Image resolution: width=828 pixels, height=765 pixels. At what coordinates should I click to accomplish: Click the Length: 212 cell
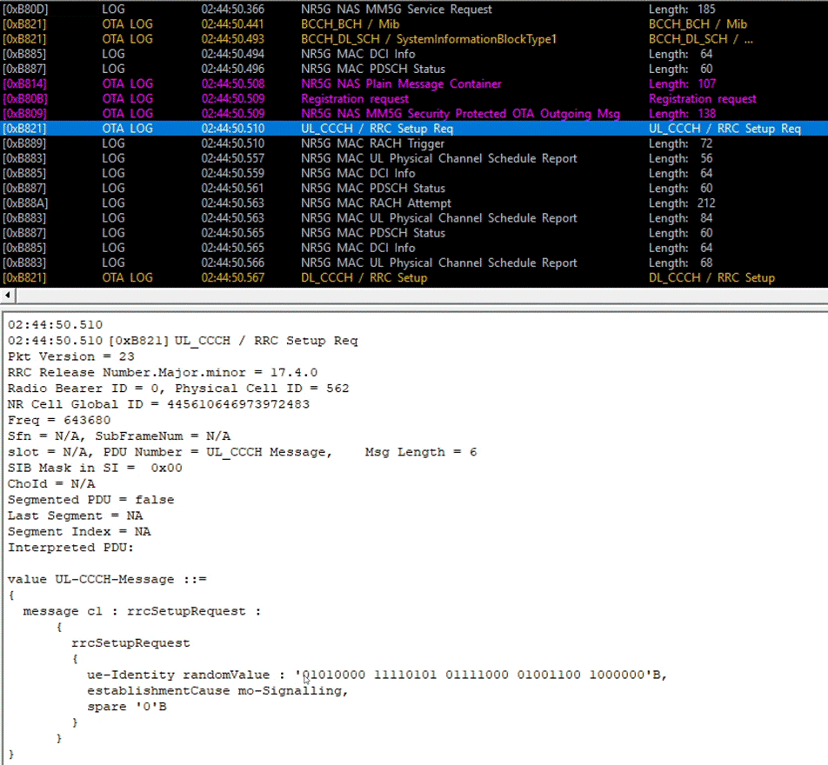click(x=682, y=203)
